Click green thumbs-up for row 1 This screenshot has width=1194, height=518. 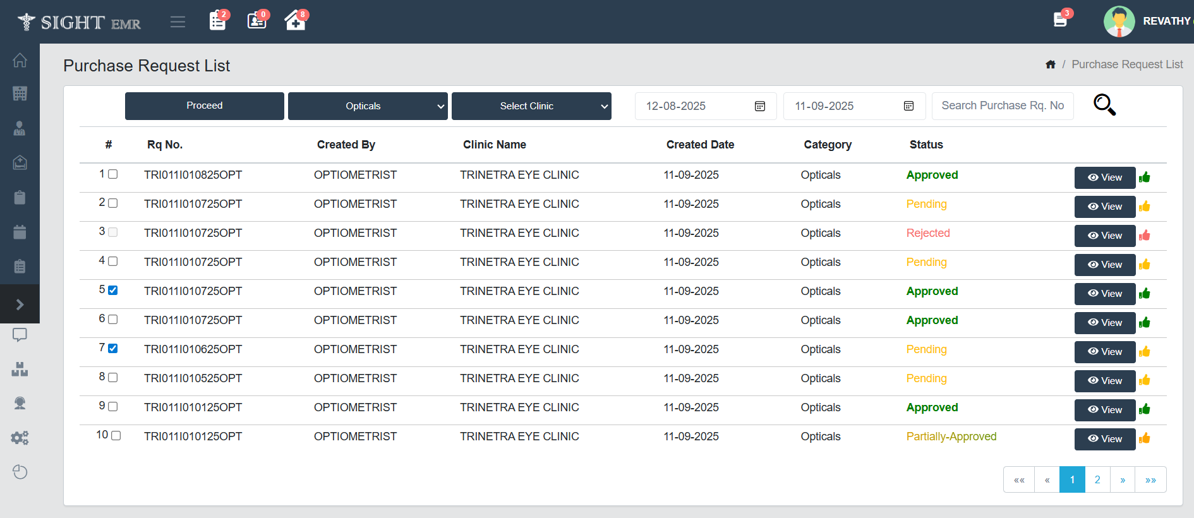pyautogui.click(x=1145, y=178)
